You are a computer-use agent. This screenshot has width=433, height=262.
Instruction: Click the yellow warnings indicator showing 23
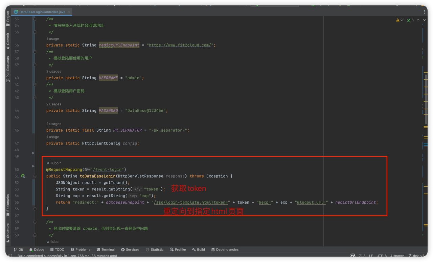400,20
